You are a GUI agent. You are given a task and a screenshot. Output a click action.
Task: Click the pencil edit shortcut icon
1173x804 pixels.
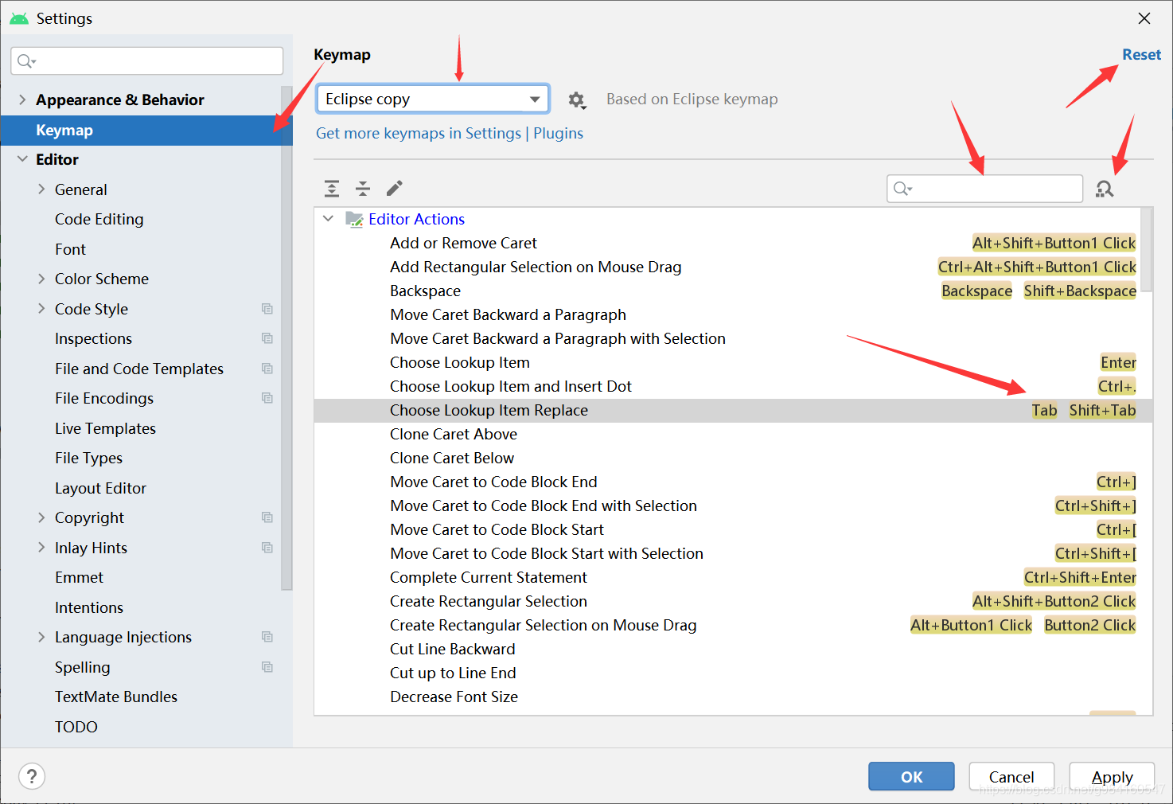(x=394, y=188)
